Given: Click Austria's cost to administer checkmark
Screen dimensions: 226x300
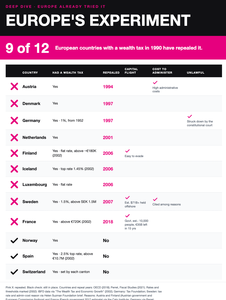Looking at the screenshot, I should [155, 82].
